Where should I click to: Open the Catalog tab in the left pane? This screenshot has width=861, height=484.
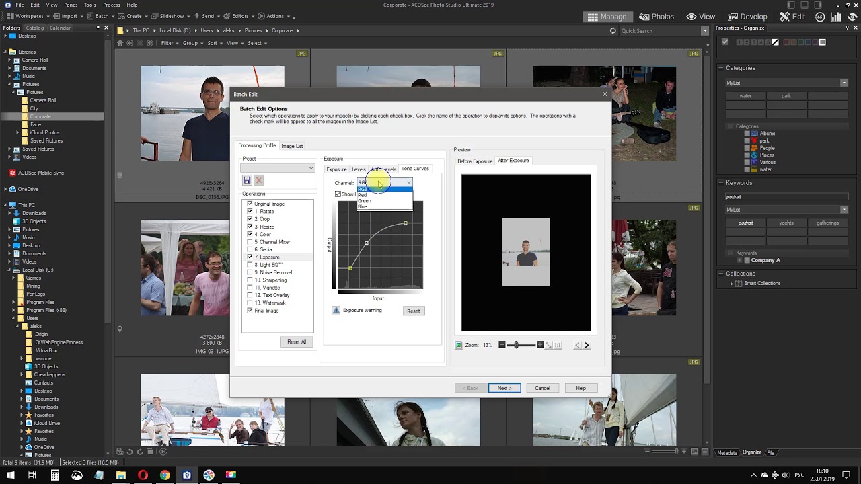(x=35, y=28)
